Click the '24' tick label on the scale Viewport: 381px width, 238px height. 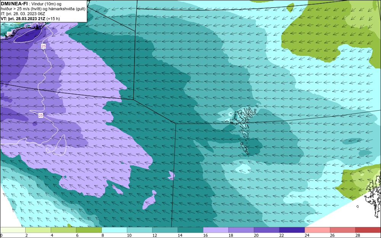point(307,235)
